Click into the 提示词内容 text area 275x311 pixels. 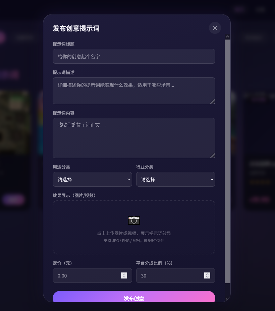pyautogui.click(x=134, y=138)
